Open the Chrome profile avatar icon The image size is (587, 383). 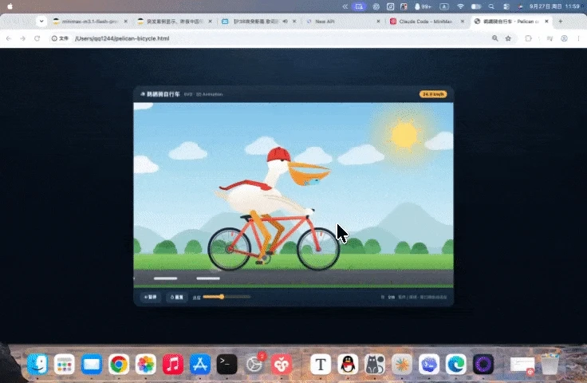tap(564, 38)
